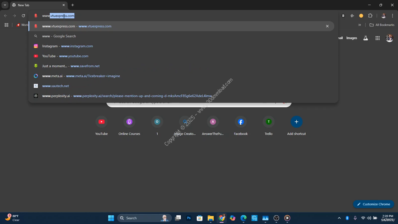Open Microsoft Edge from the taskbar
The height and width of the screenshot is (224, 398).
(x=243, y=218)
